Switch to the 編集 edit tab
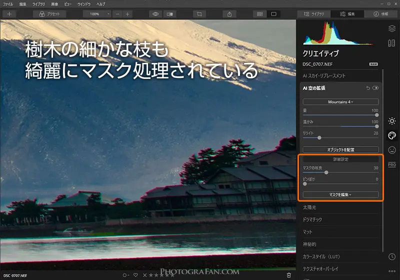This screenshot has width=400, height=280. 347,14
